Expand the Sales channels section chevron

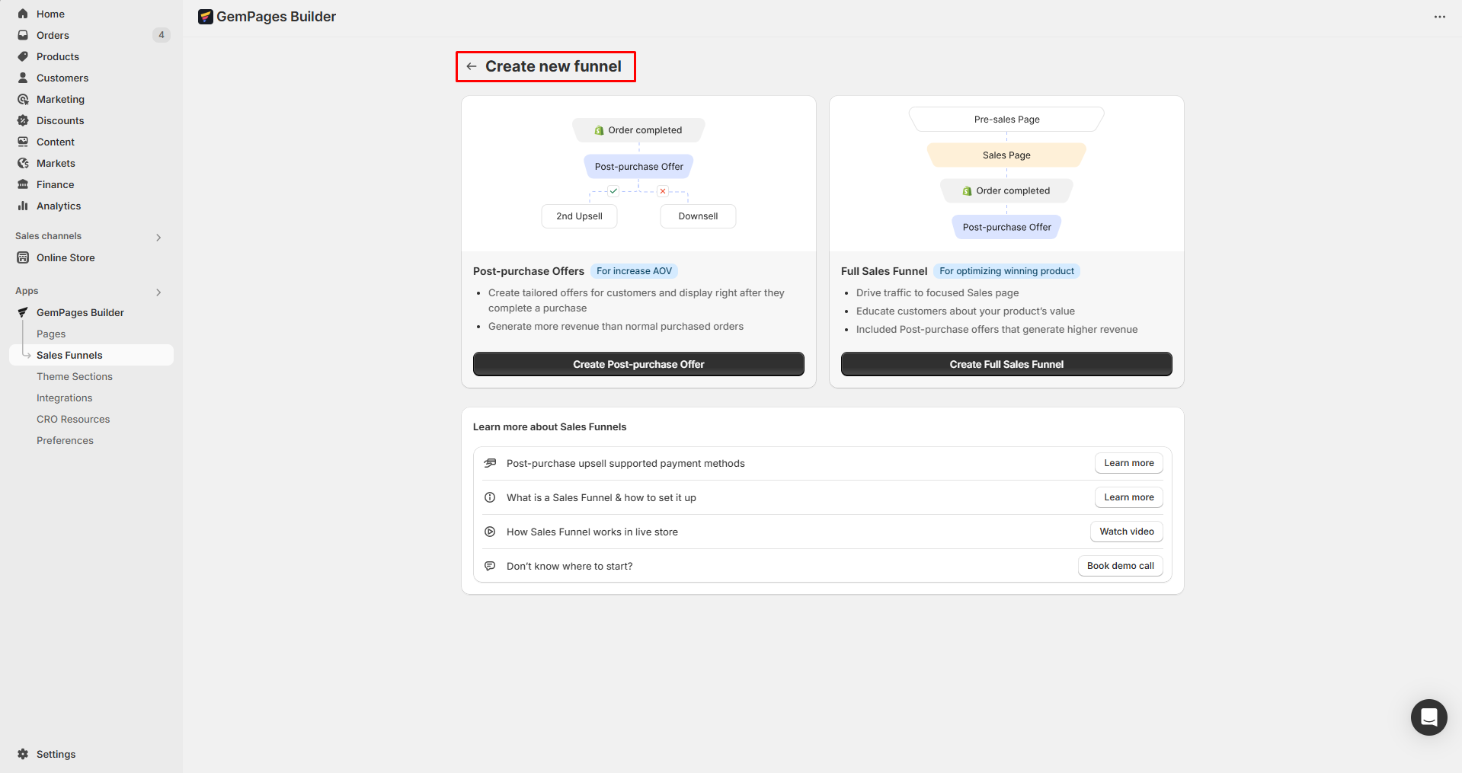tap(158, 237)
